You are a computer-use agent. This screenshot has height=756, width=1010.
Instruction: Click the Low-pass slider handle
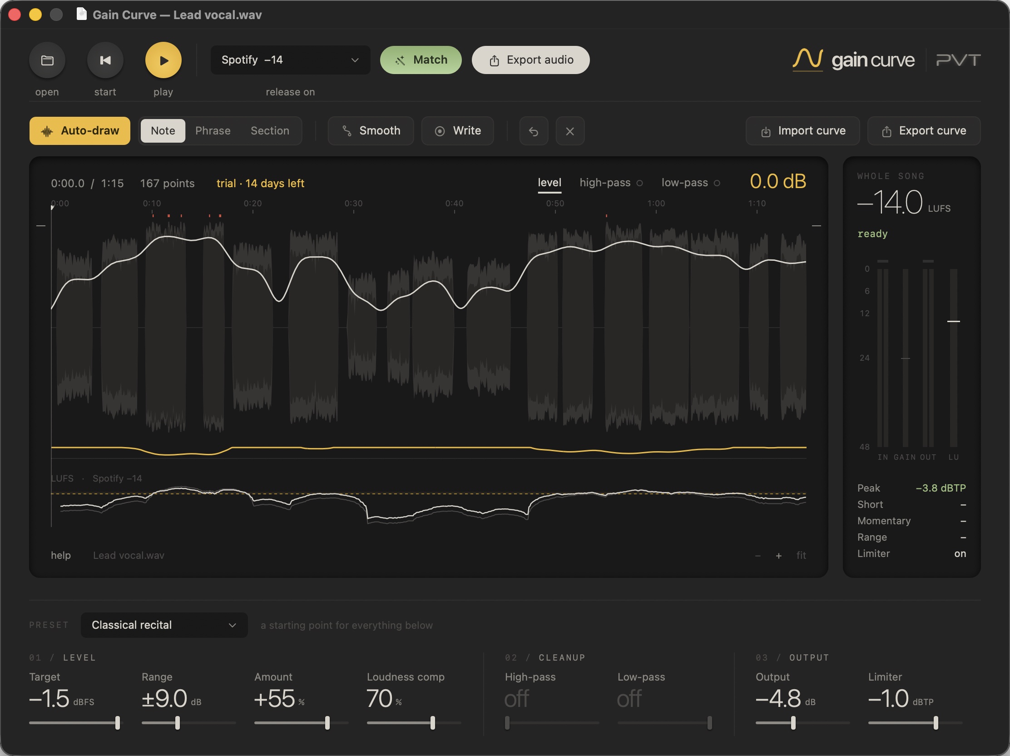[709, 723]
